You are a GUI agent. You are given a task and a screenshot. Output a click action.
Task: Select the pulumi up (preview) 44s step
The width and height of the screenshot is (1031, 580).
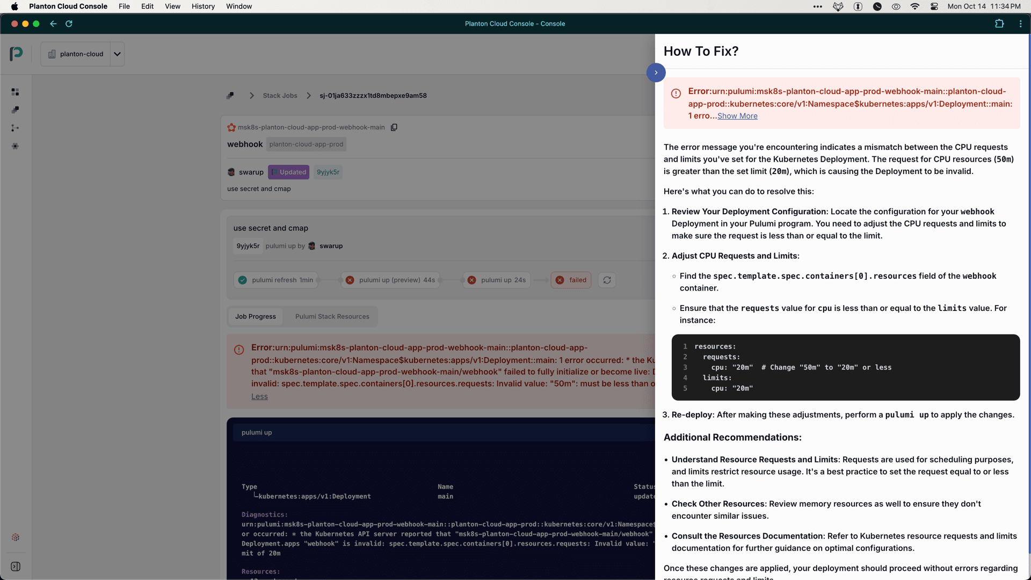click(390, 280)
